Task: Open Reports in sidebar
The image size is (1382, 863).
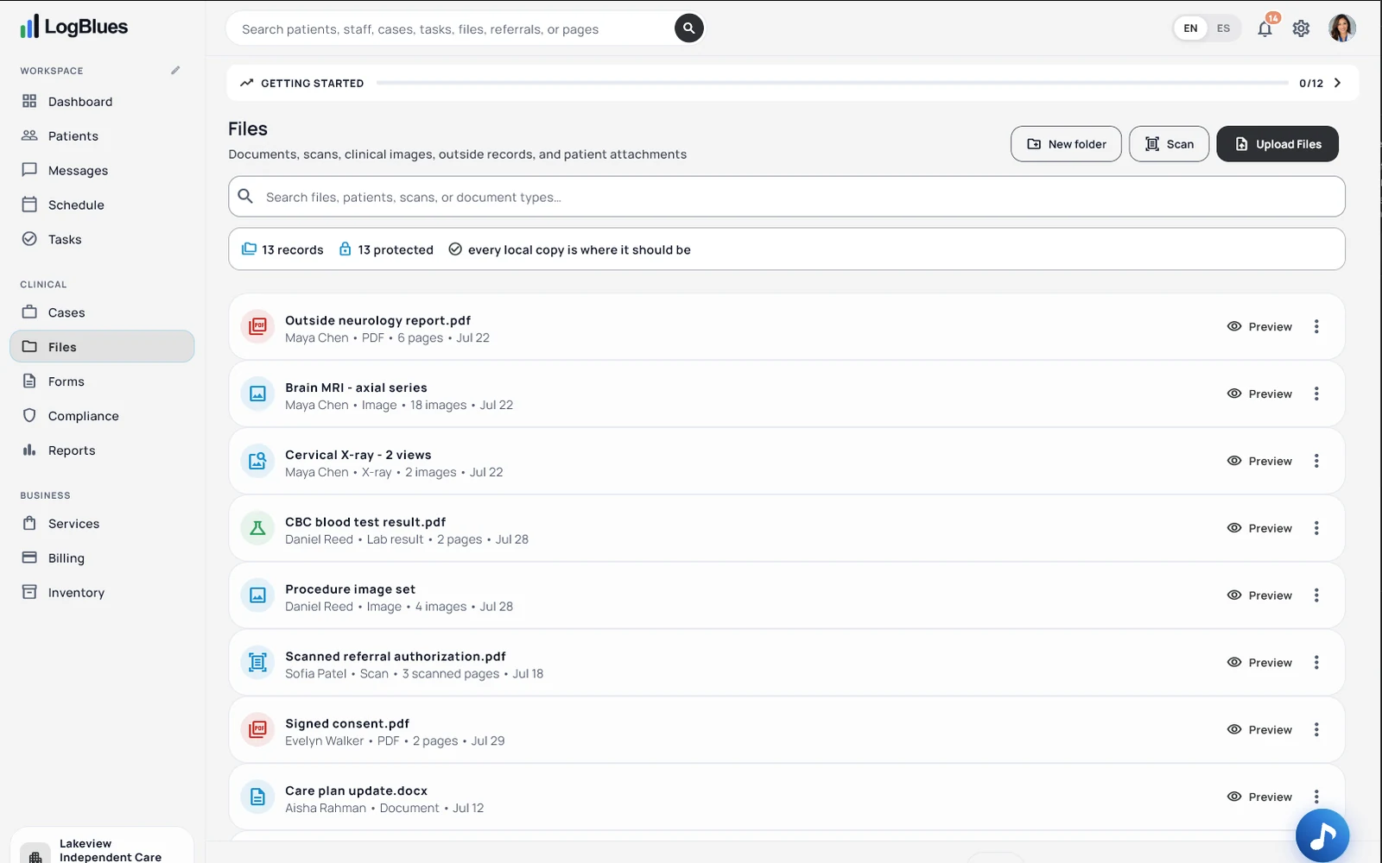Action: pyautogui.click(x=102, y=450)
